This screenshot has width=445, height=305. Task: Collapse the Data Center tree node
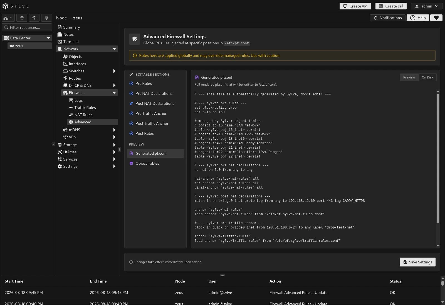(48, 38)
